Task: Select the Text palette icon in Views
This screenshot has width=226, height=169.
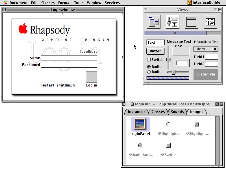Action: [x=210, y=22]
